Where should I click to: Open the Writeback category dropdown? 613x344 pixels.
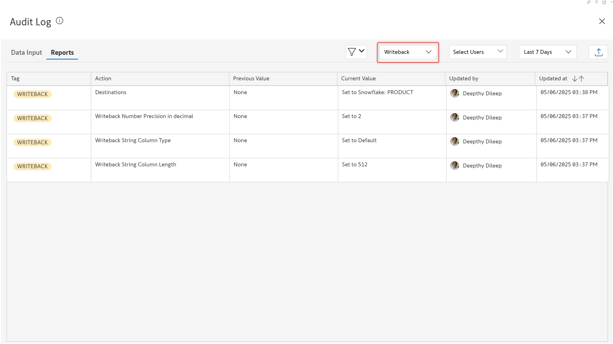point(408,52)
